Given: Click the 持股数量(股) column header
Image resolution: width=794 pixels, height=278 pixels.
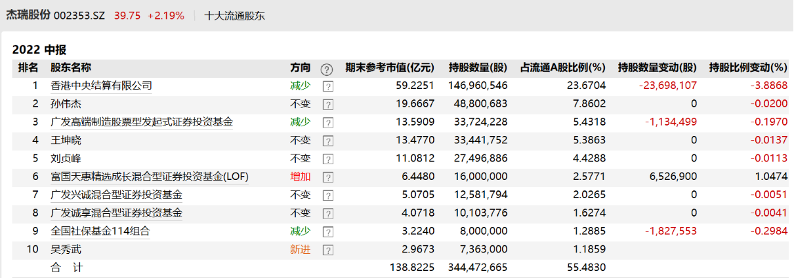Looking at the screenshot, I should [x=478, y=67].
